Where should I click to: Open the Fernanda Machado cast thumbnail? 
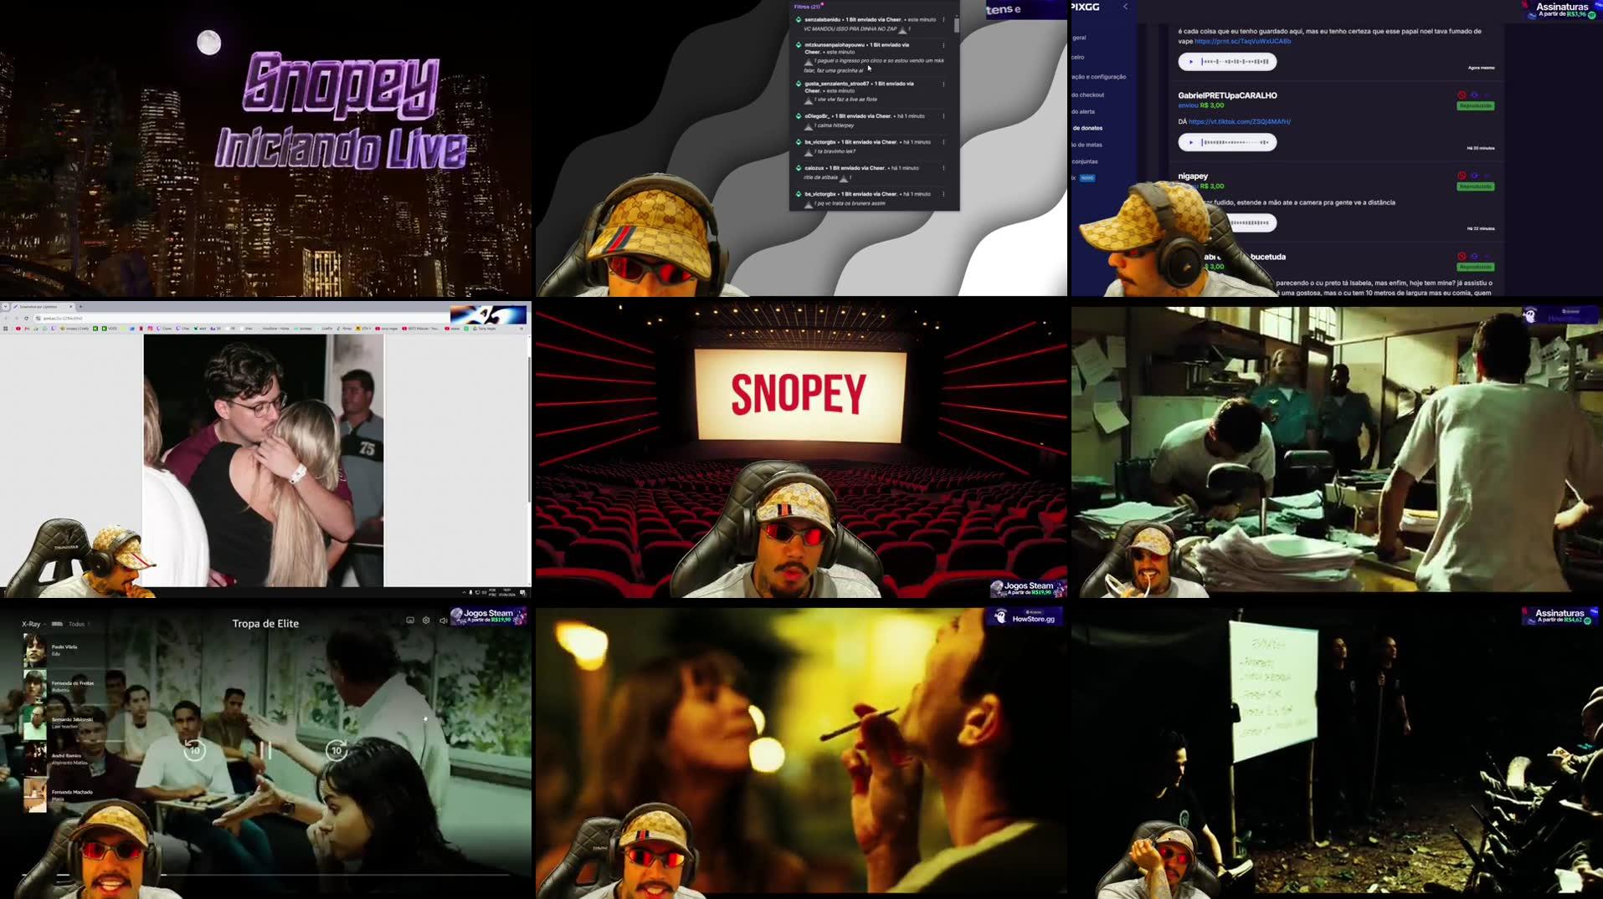[34, 795]
